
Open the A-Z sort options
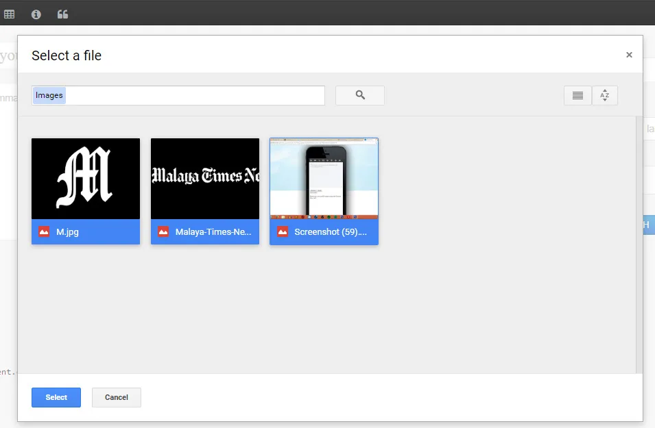[605, 95]
